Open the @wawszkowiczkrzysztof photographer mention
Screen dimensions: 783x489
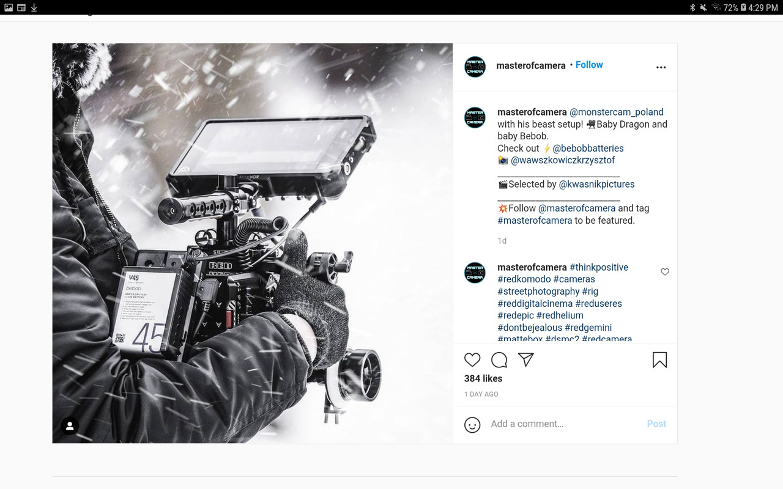(563, 160)
